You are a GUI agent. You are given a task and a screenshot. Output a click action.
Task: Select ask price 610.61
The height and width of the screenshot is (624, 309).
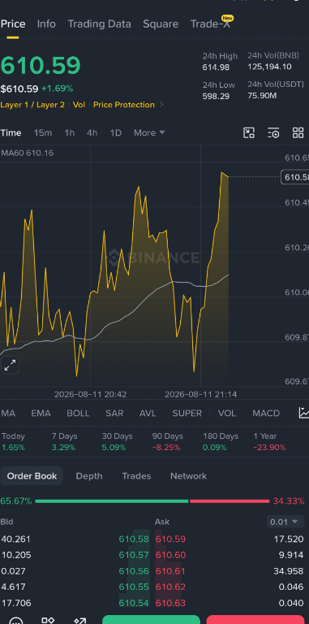[x=170, y=571]
